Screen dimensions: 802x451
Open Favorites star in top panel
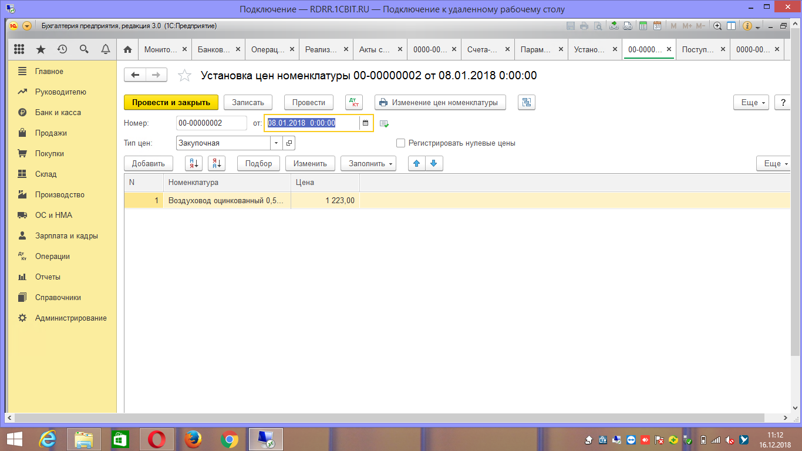pos(41,49)
